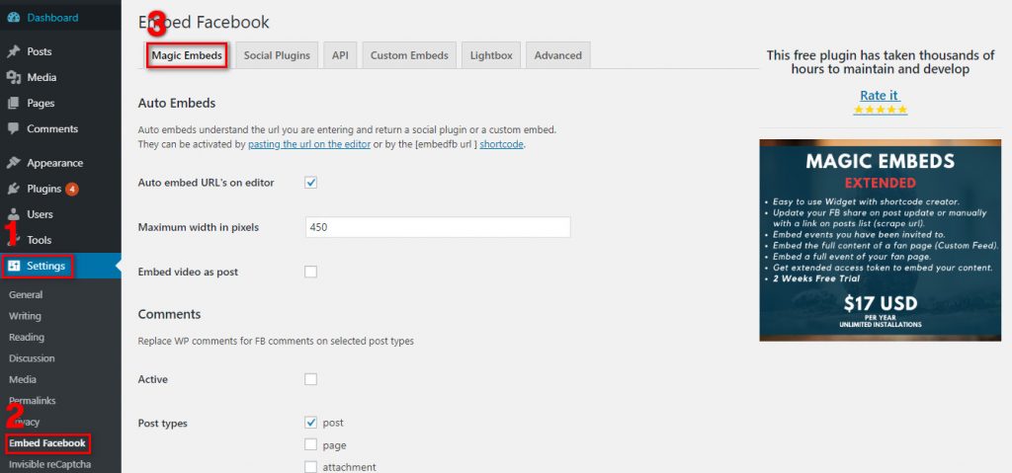
Task: Go to Media in the sidebar
Action: 42,77
